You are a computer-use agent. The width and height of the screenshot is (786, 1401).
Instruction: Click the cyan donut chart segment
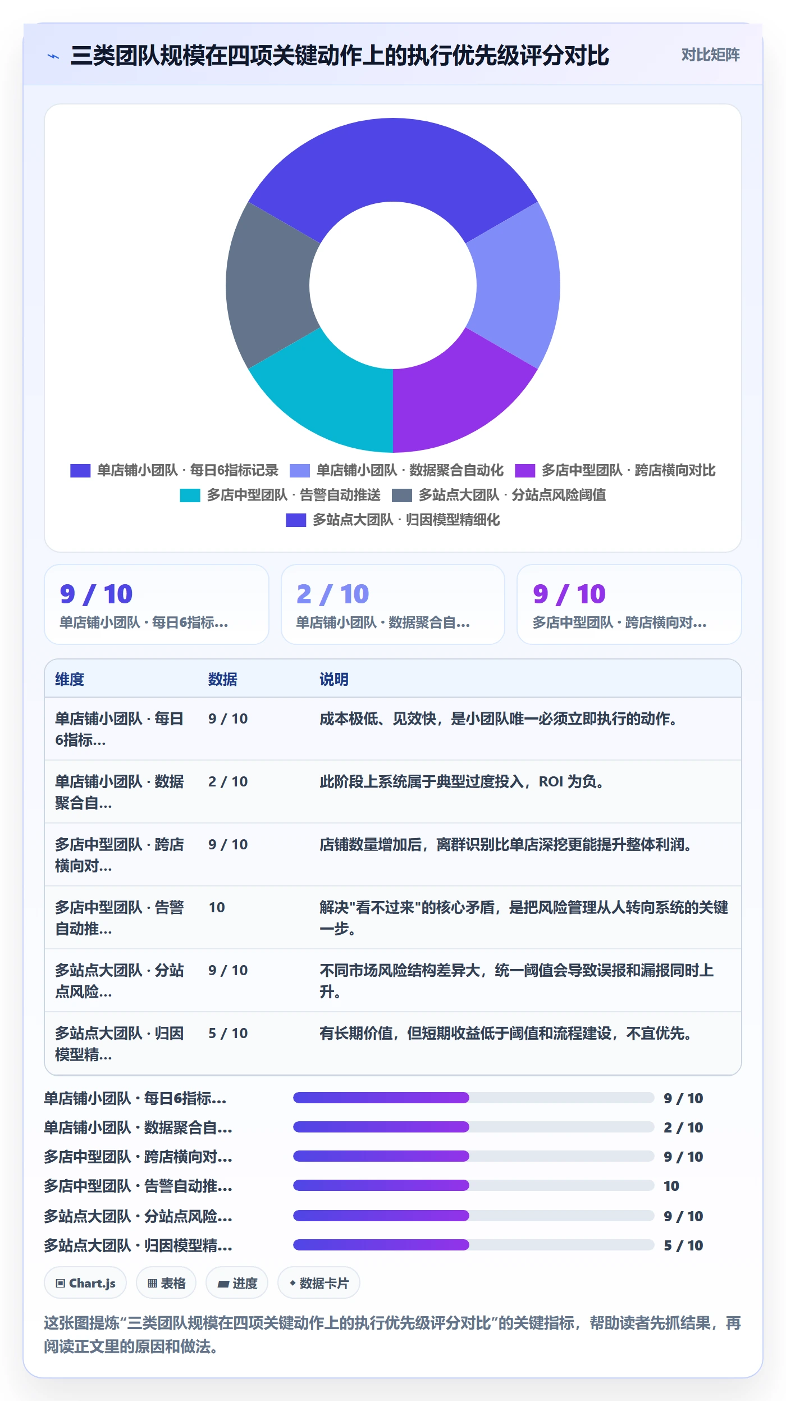[x=331, y=393]
